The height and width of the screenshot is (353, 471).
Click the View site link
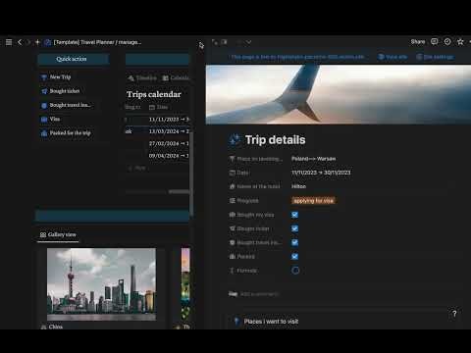(392, 57)
